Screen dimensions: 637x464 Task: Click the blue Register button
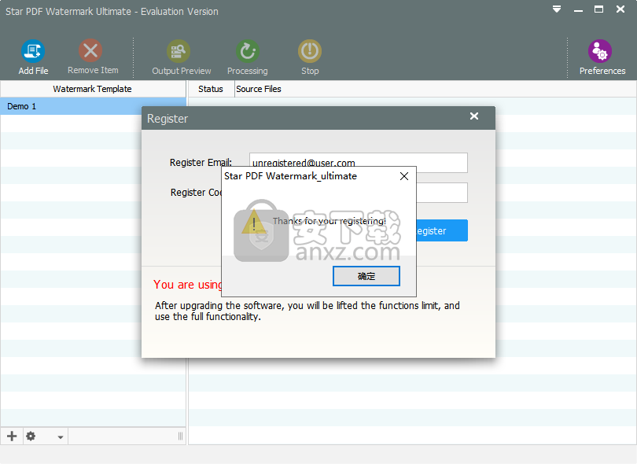442,230
